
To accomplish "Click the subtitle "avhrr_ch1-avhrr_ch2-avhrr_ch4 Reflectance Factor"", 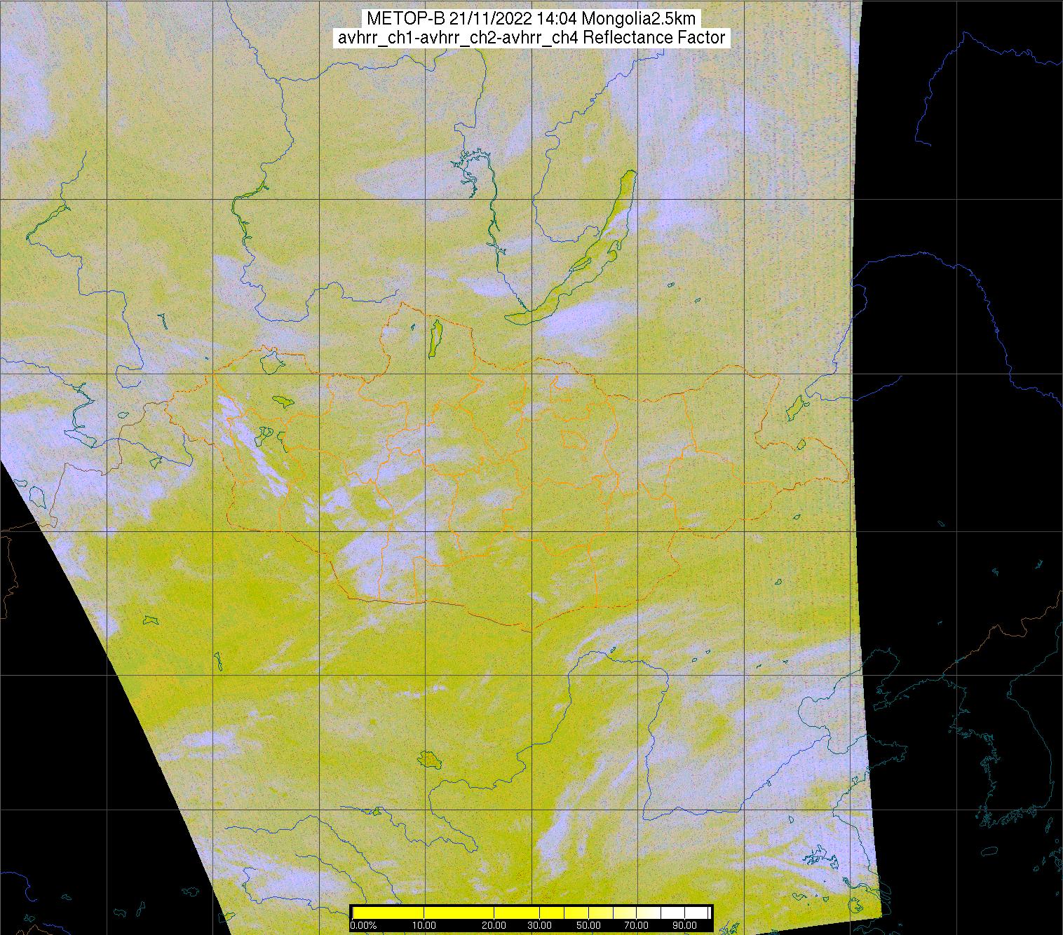I will (531, 38).
